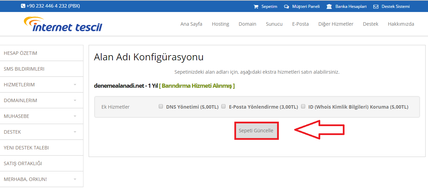Expand the DOMAINLERIM dropdown arrow
This screenshot has width=428, height=195.
coord(75,100)
